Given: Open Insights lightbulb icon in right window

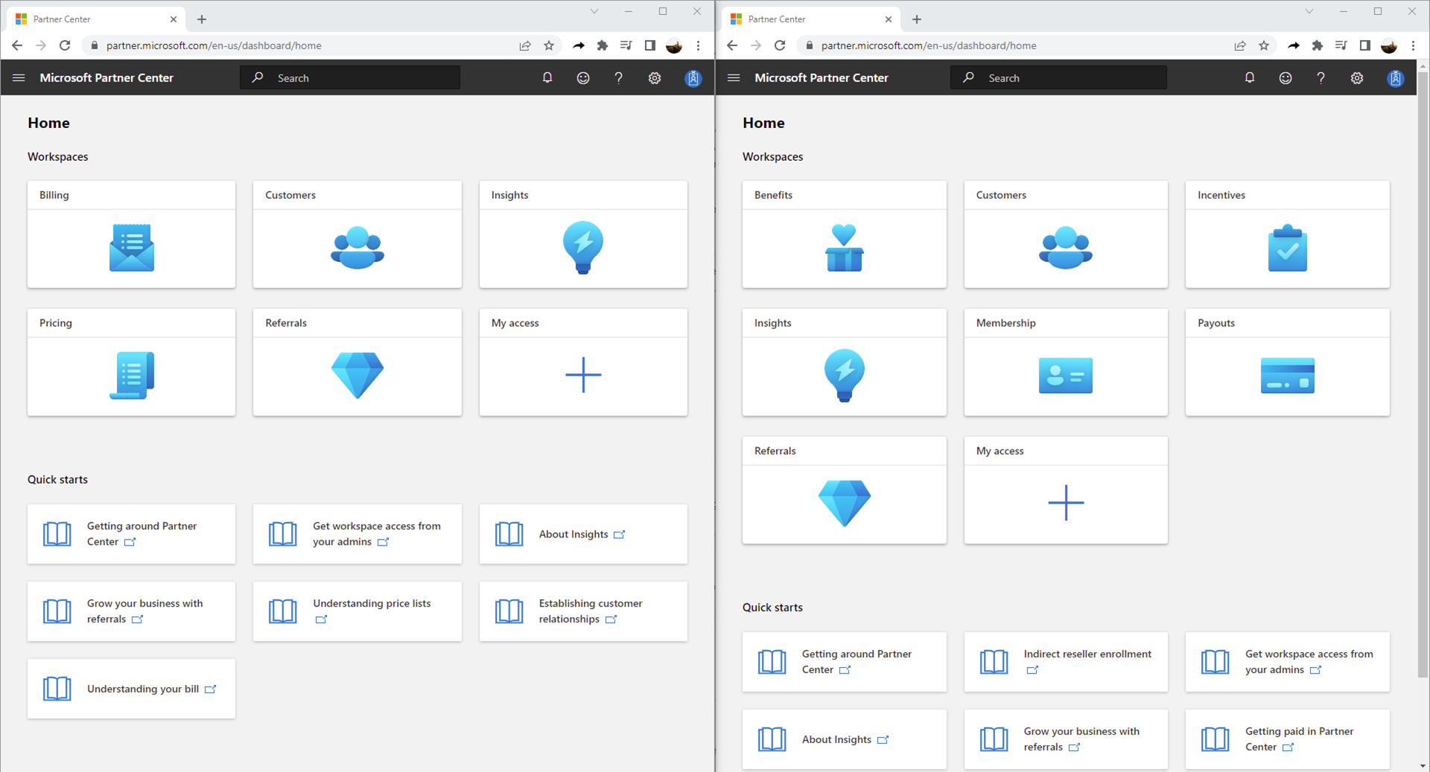Looking at the screenshot, I should click(x=844, y=375).
